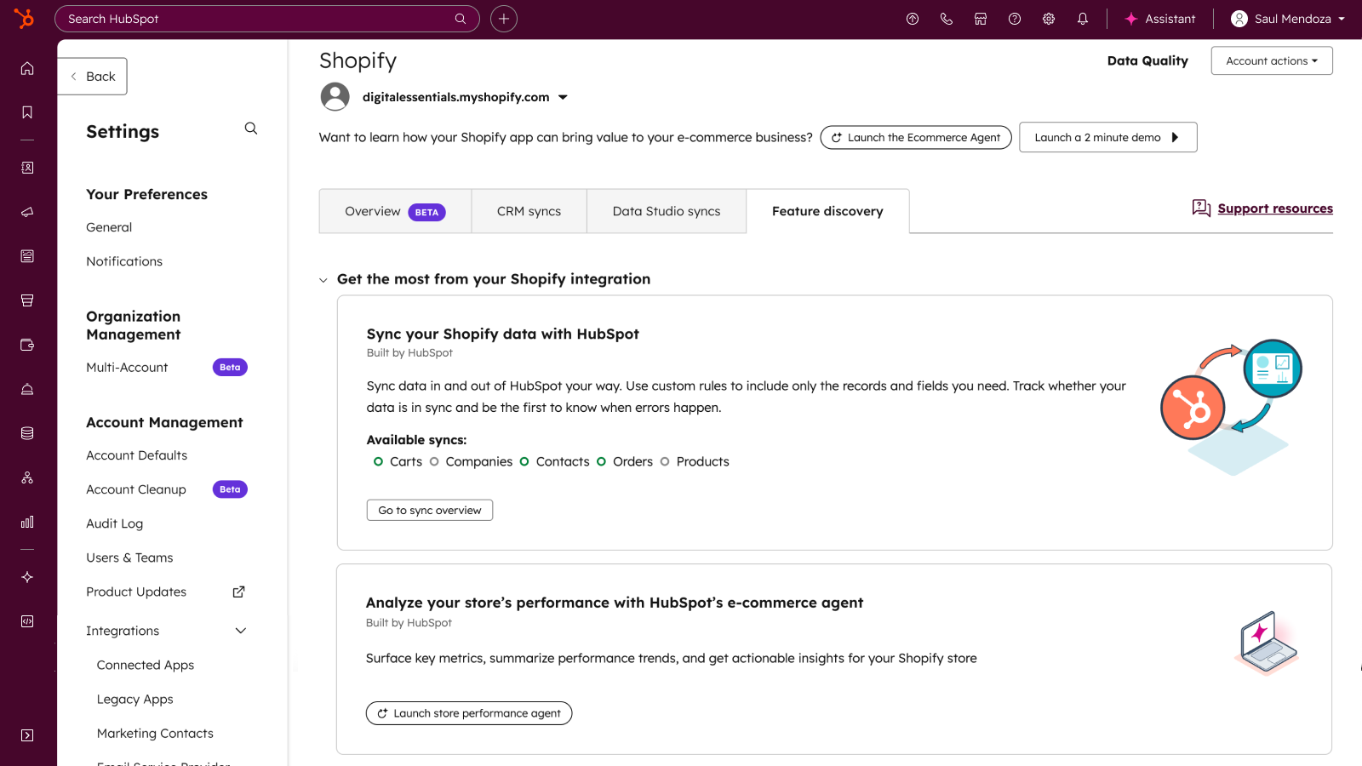The height and width of the screenshot is (766, 1362).
Task: Open the Reporting bar chart icon in sidebar
Action: [x=27, y=522]
